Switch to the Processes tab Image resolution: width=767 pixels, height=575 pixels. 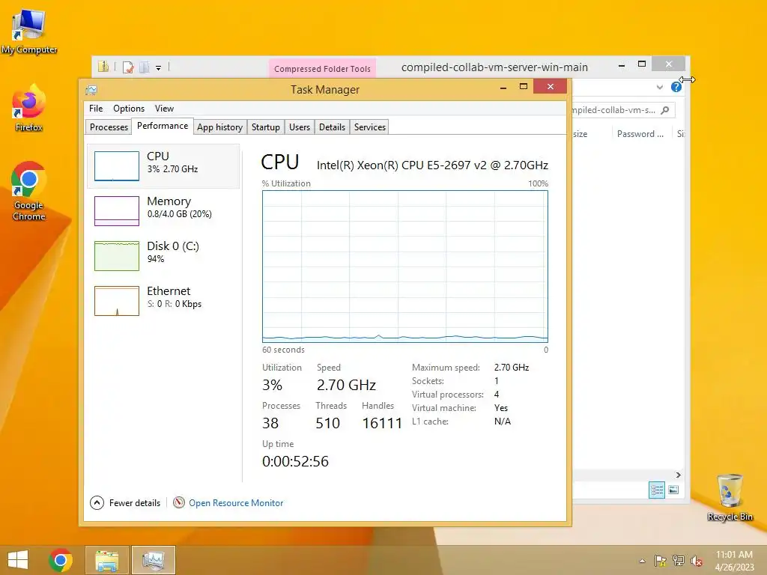coord(109,127)
